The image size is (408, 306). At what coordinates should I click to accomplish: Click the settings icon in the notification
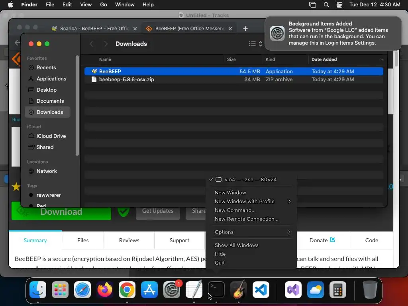277,33
